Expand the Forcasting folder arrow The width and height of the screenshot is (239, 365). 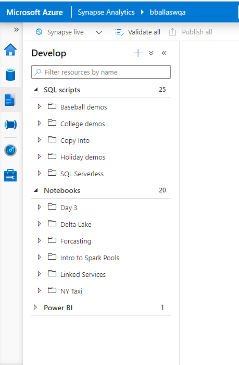click(x=39, y=240)
